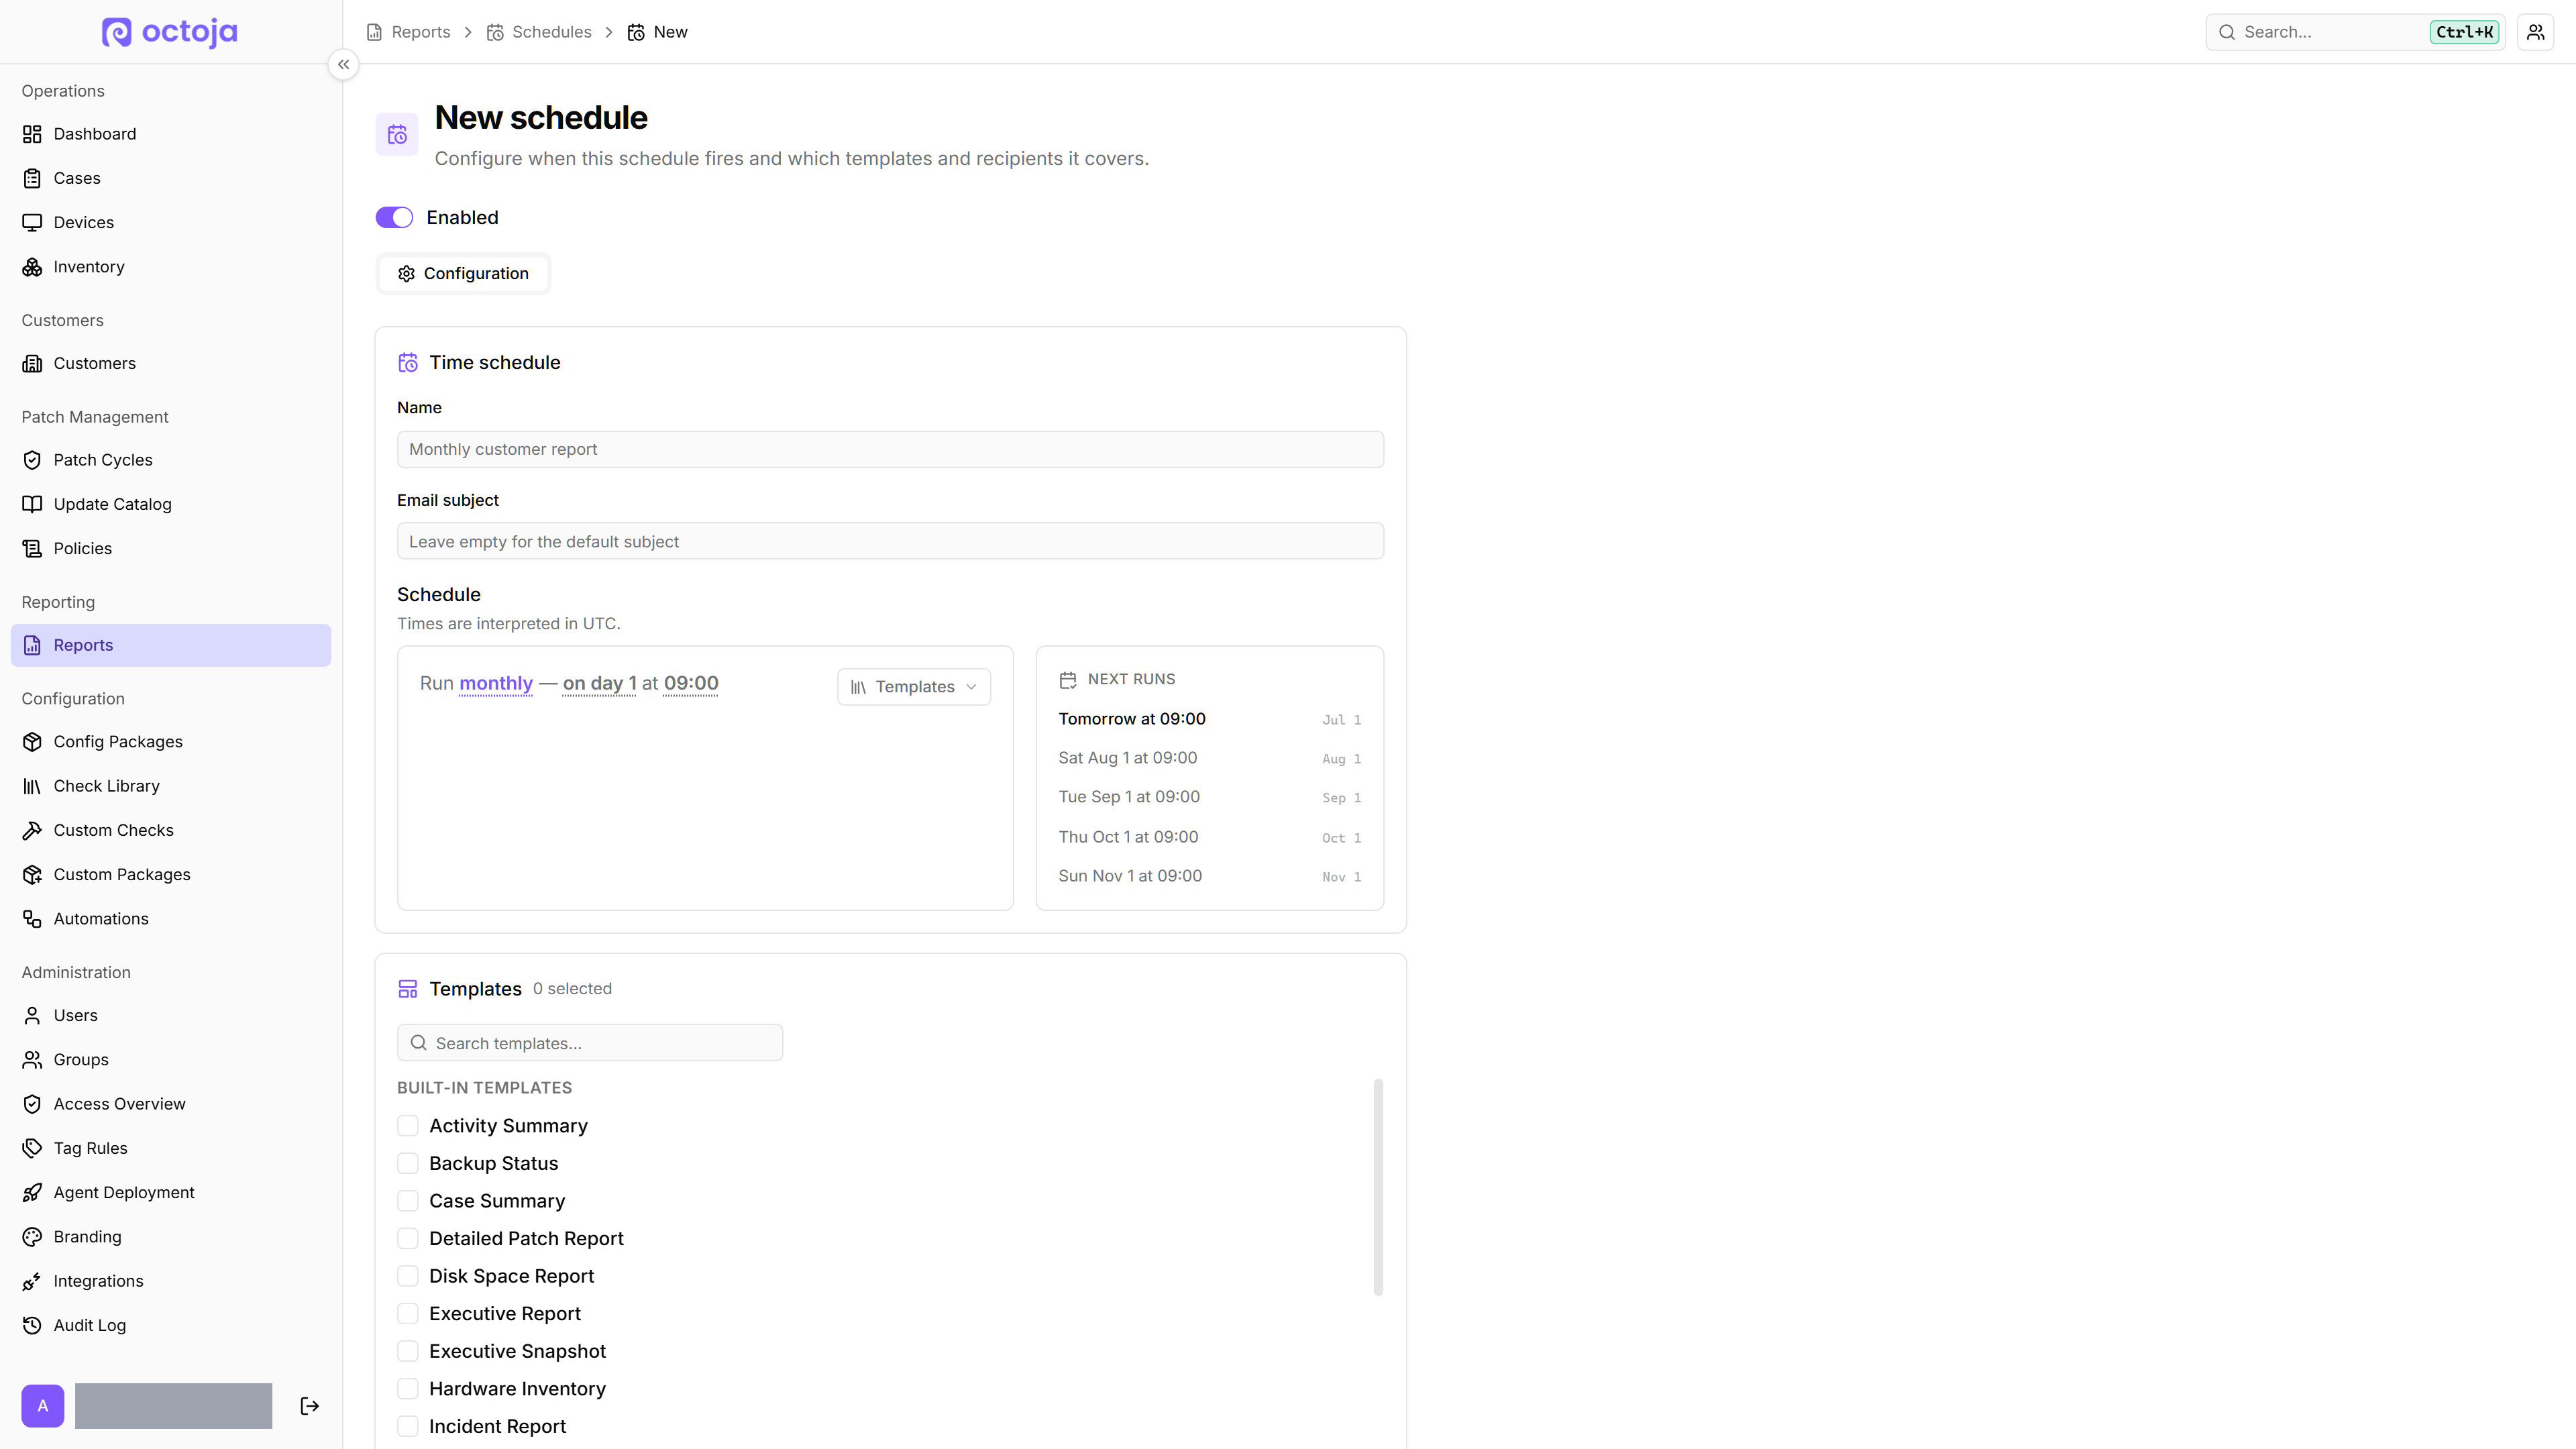2576x1449 pixels.
Task: Focus the schedule Name field
Action: click(x=890, y=450)
